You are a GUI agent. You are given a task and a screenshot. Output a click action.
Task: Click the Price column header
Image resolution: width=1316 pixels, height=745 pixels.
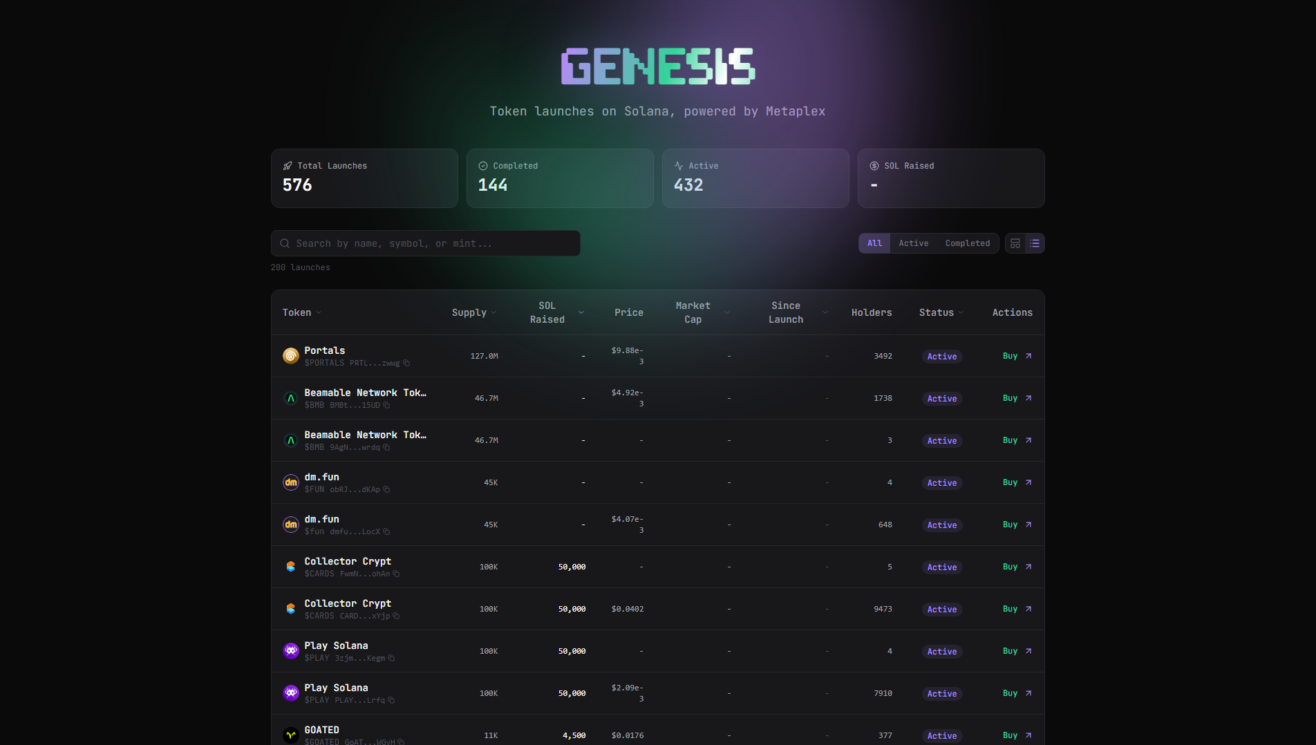(628, 313)
